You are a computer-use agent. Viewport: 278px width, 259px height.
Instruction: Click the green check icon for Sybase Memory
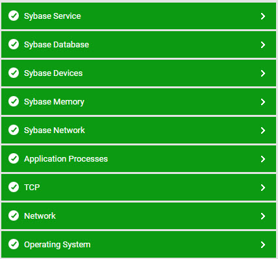[x=14, y=102]
